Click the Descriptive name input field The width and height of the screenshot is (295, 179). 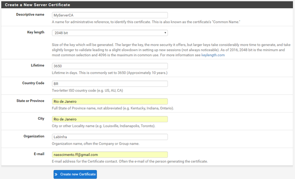110,15
